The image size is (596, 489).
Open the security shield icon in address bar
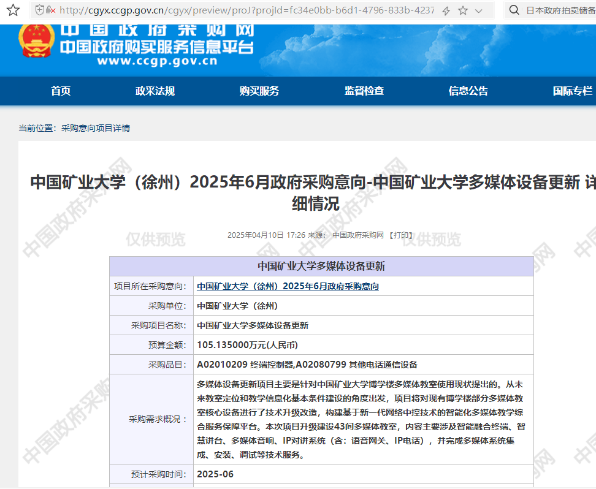coord(39,10)
